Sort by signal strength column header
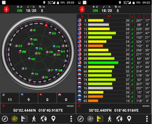 (x=109, y=16)
